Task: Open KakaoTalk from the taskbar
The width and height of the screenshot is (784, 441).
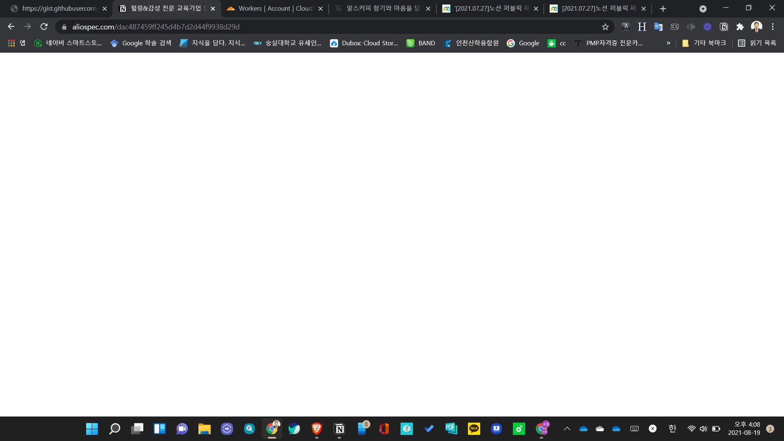Action: [x=474, y=429]
